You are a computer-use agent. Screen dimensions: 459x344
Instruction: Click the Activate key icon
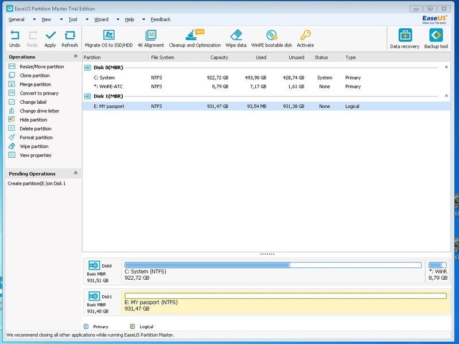[305, 35]
